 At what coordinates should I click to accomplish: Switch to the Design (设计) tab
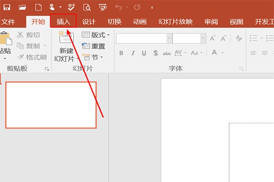89,21
